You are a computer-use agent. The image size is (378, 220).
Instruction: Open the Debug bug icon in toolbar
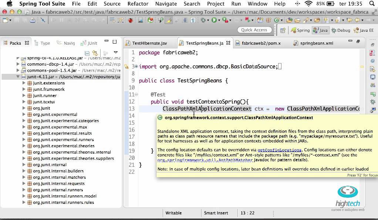tap(203, 20)
